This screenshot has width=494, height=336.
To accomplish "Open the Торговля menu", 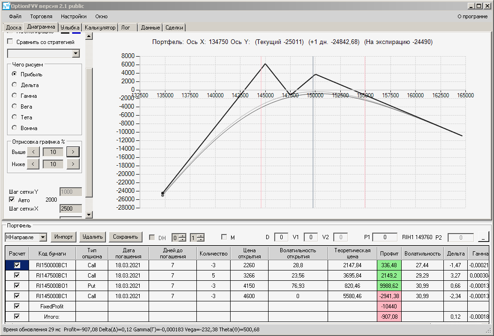I will click(x=41, y=16).
